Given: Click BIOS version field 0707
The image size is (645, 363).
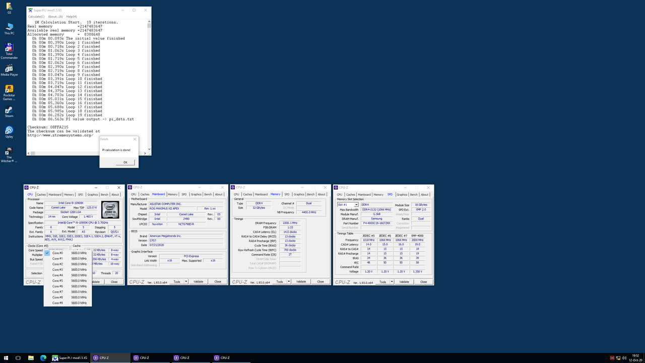Looking at the screenshot, I should click(186, 240).
